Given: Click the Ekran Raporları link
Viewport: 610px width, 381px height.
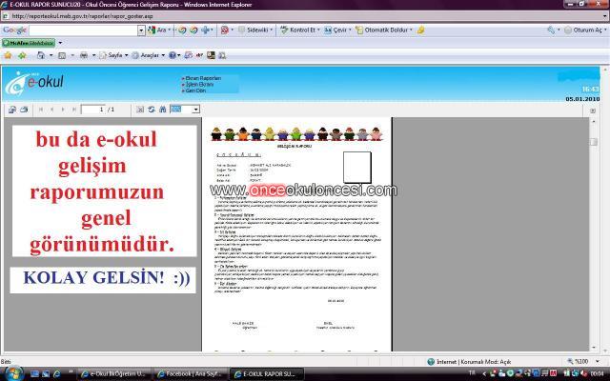Looking at the screenshot, I should tap(203, 76).
